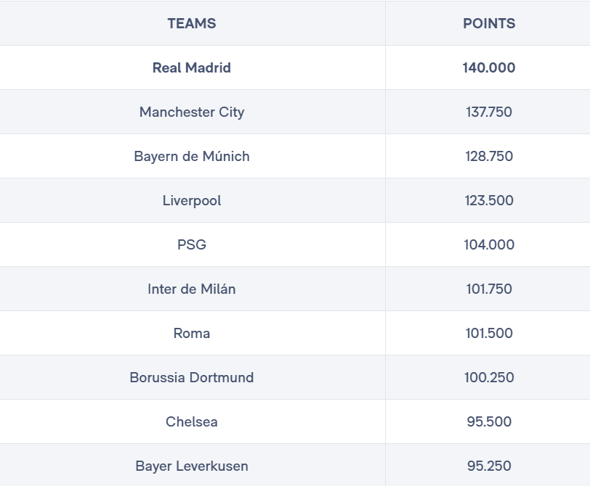This screenshot has width=590, height=486.
Task: Click the POINTS column header
Action: (489, 23)
